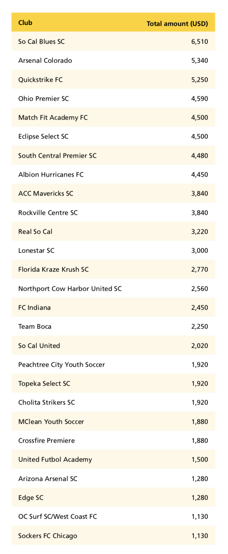228x554 pixels.
Task: Click Northport Cow Harbor United SC
Action: pos(70,289)
